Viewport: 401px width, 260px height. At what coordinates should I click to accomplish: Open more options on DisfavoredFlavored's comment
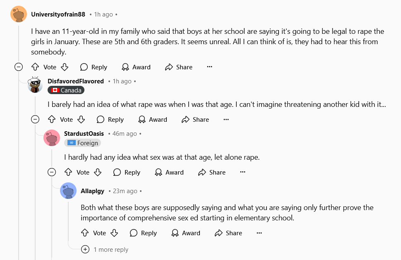tap(226, 119)
